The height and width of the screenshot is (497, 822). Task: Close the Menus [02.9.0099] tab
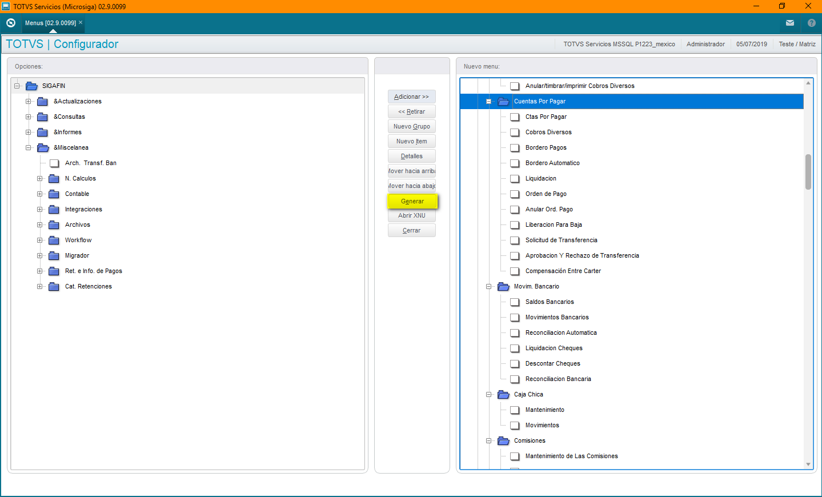[x=81, y=22]
